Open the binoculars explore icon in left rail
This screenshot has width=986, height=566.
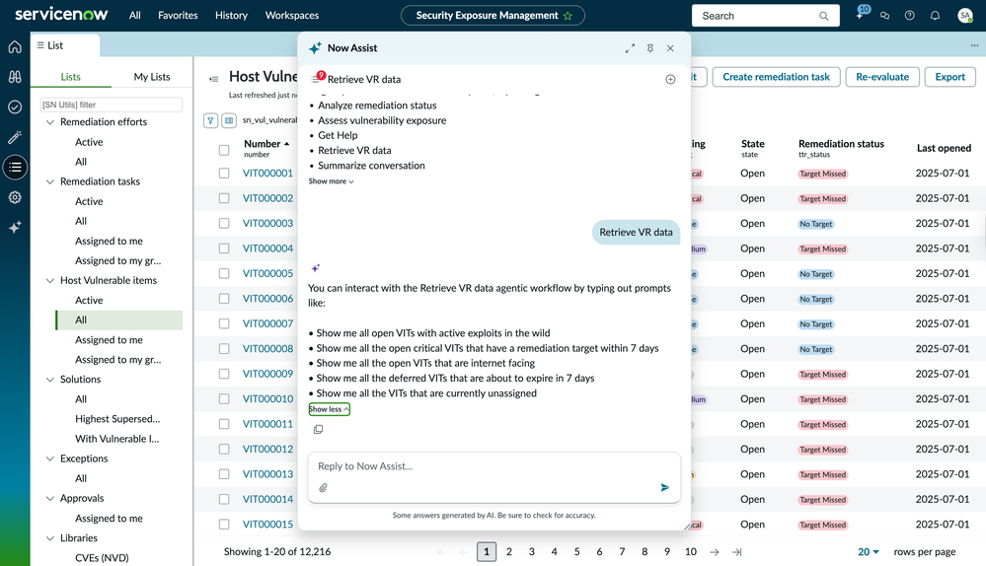[x=15, y=77]
